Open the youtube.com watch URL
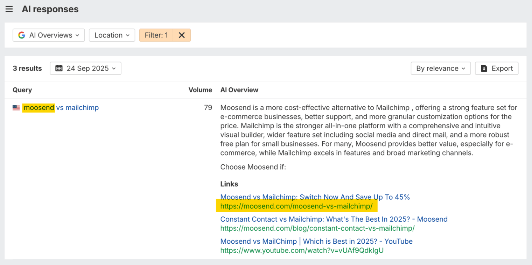 coord(302,250)
